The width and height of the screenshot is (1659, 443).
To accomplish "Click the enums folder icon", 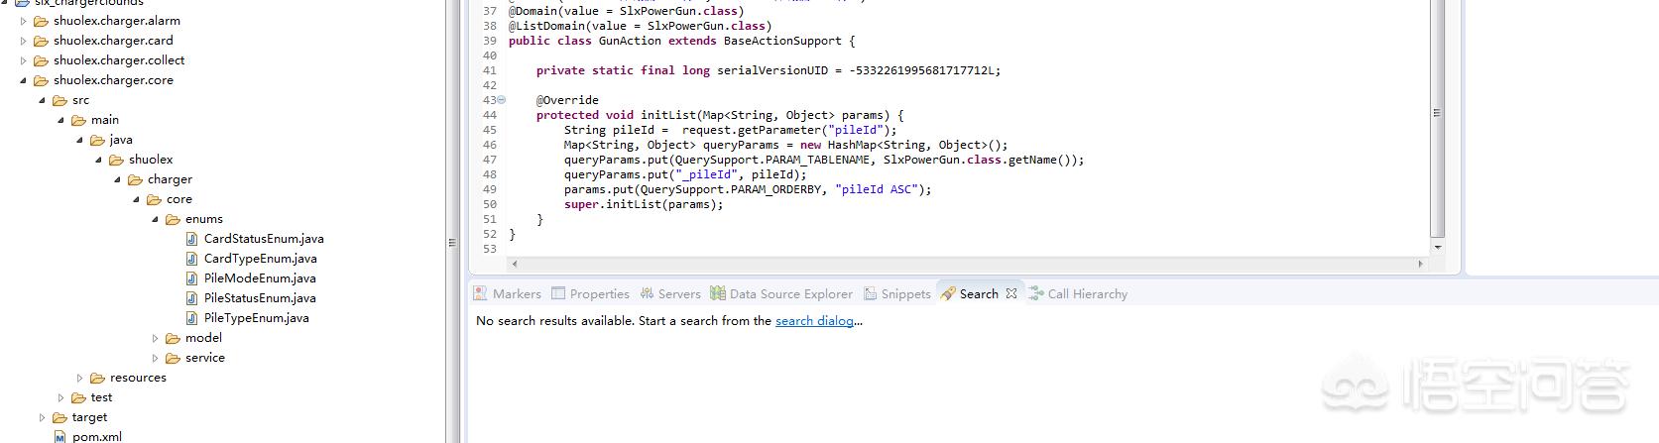I will point(173,219).
